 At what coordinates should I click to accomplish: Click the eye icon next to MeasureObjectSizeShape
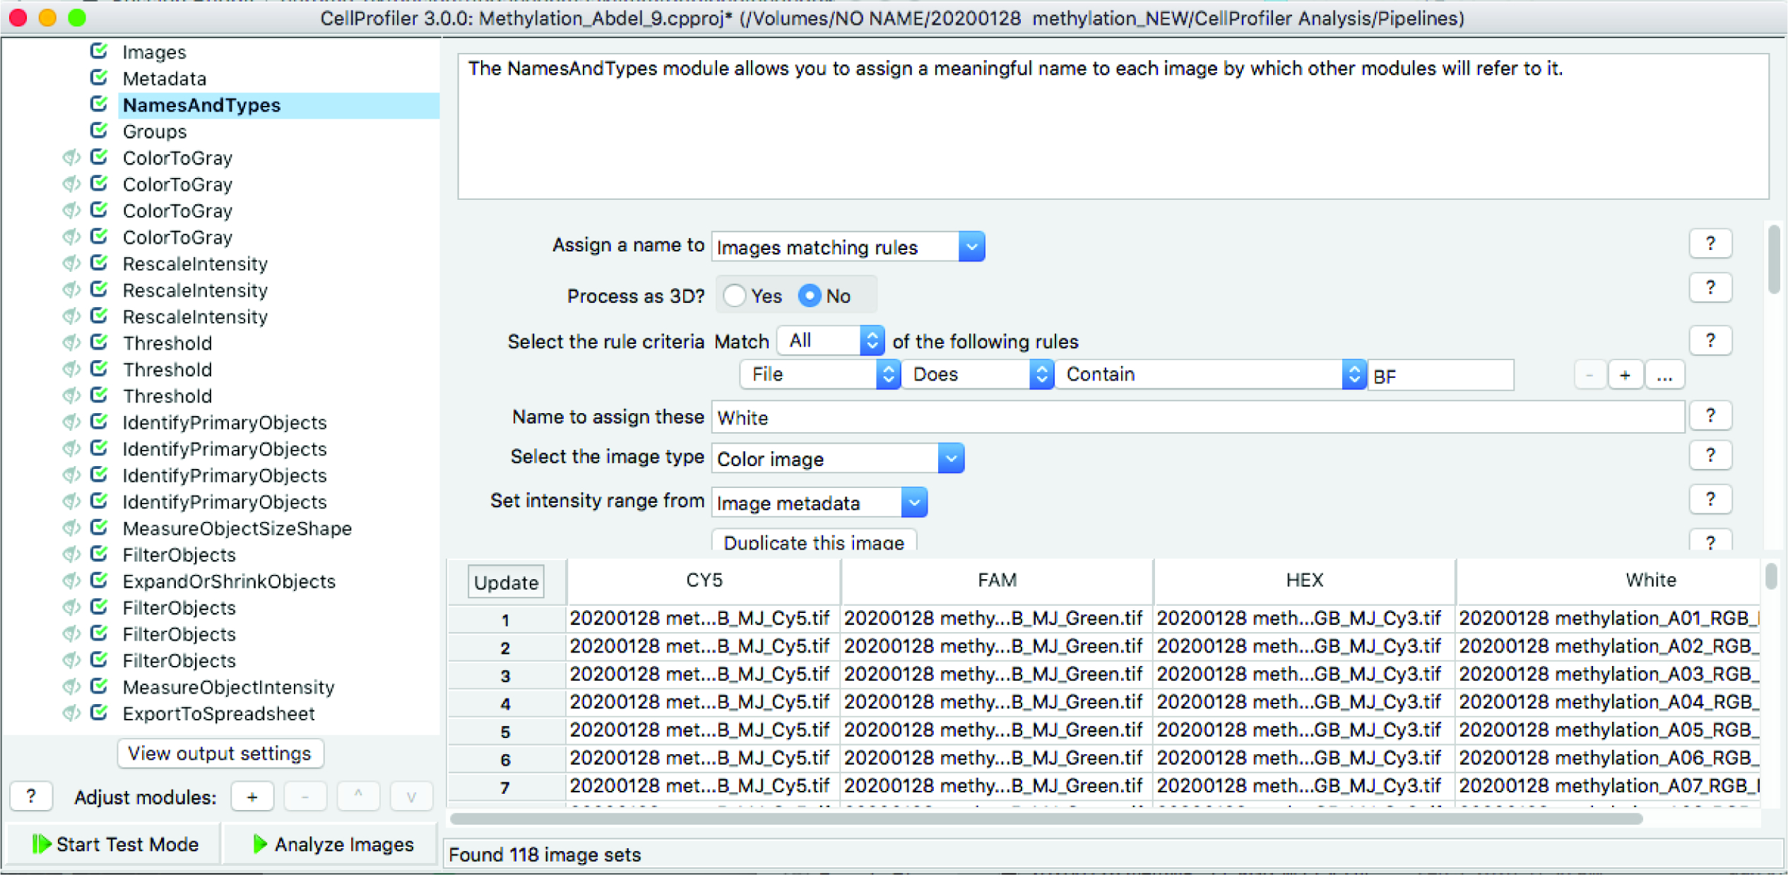click(71, 528)
